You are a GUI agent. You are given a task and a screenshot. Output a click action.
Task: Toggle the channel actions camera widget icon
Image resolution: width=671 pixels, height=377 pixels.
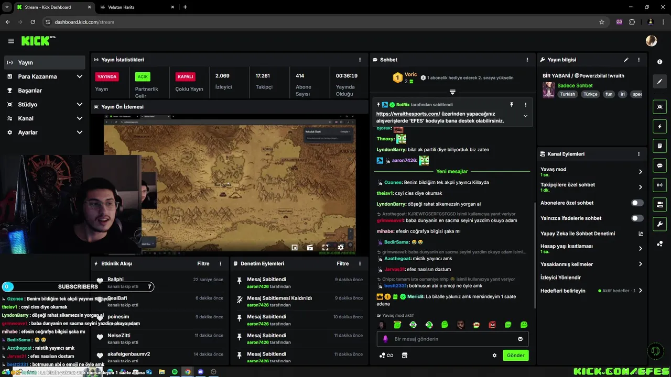659,204
